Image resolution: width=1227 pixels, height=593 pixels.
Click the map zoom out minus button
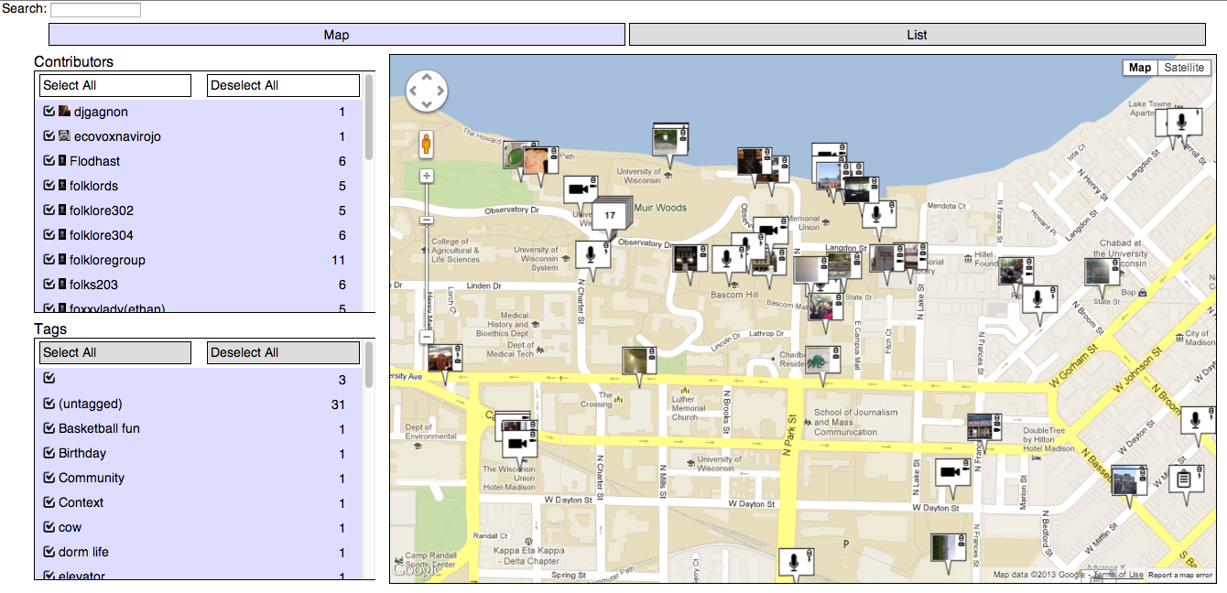click(426, 337)
